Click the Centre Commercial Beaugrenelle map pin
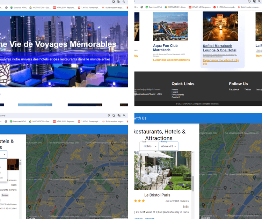This screenshot has height=219, width=262. [77, 200]
